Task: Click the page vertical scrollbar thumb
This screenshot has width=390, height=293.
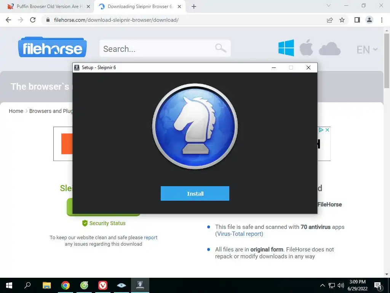Action: (387, 61)
